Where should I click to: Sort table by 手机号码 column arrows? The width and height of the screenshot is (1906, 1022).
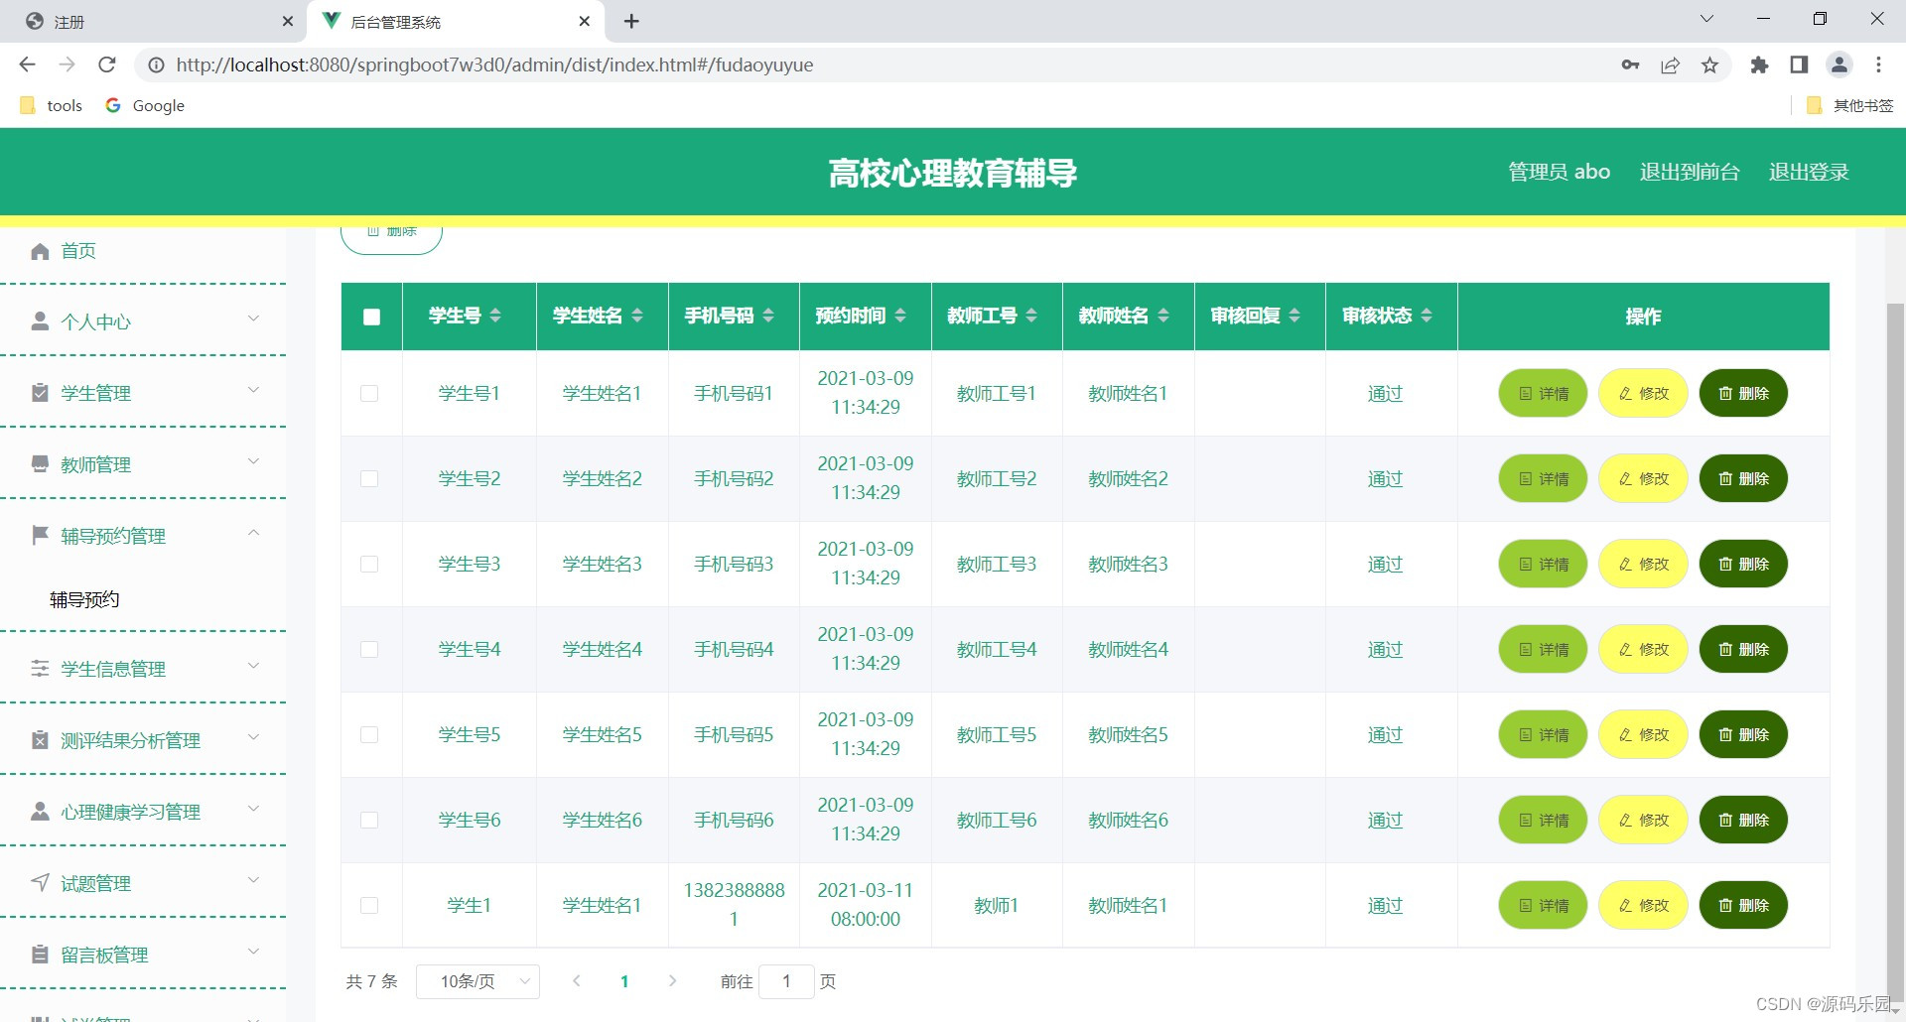[x=768, y=316]
